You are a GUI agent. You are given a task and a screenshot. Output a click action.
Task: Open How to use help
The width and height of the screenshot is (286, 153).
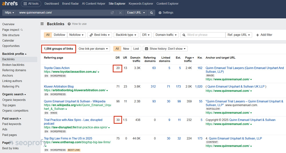point(77,24)
